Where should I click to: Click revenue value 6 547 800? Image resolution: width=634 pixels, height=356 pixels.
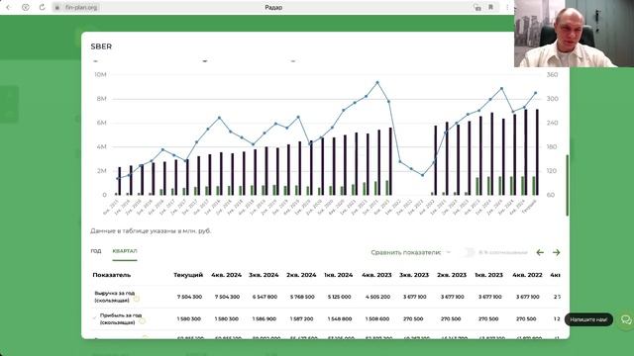pos(264,297)
